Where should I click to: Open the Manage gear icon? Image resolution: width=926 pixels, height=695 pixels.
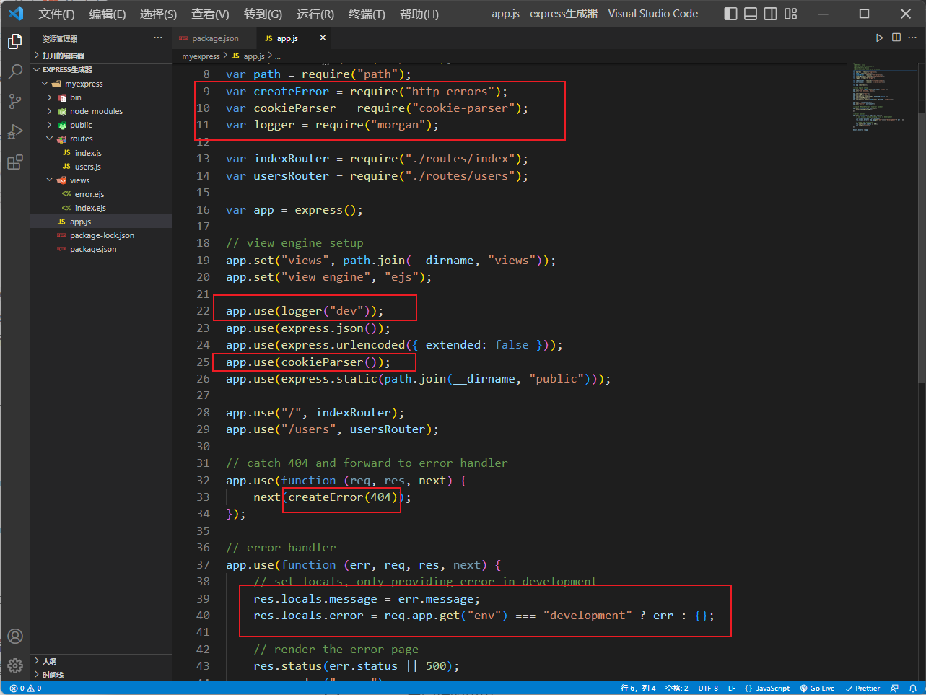(14, 665)
